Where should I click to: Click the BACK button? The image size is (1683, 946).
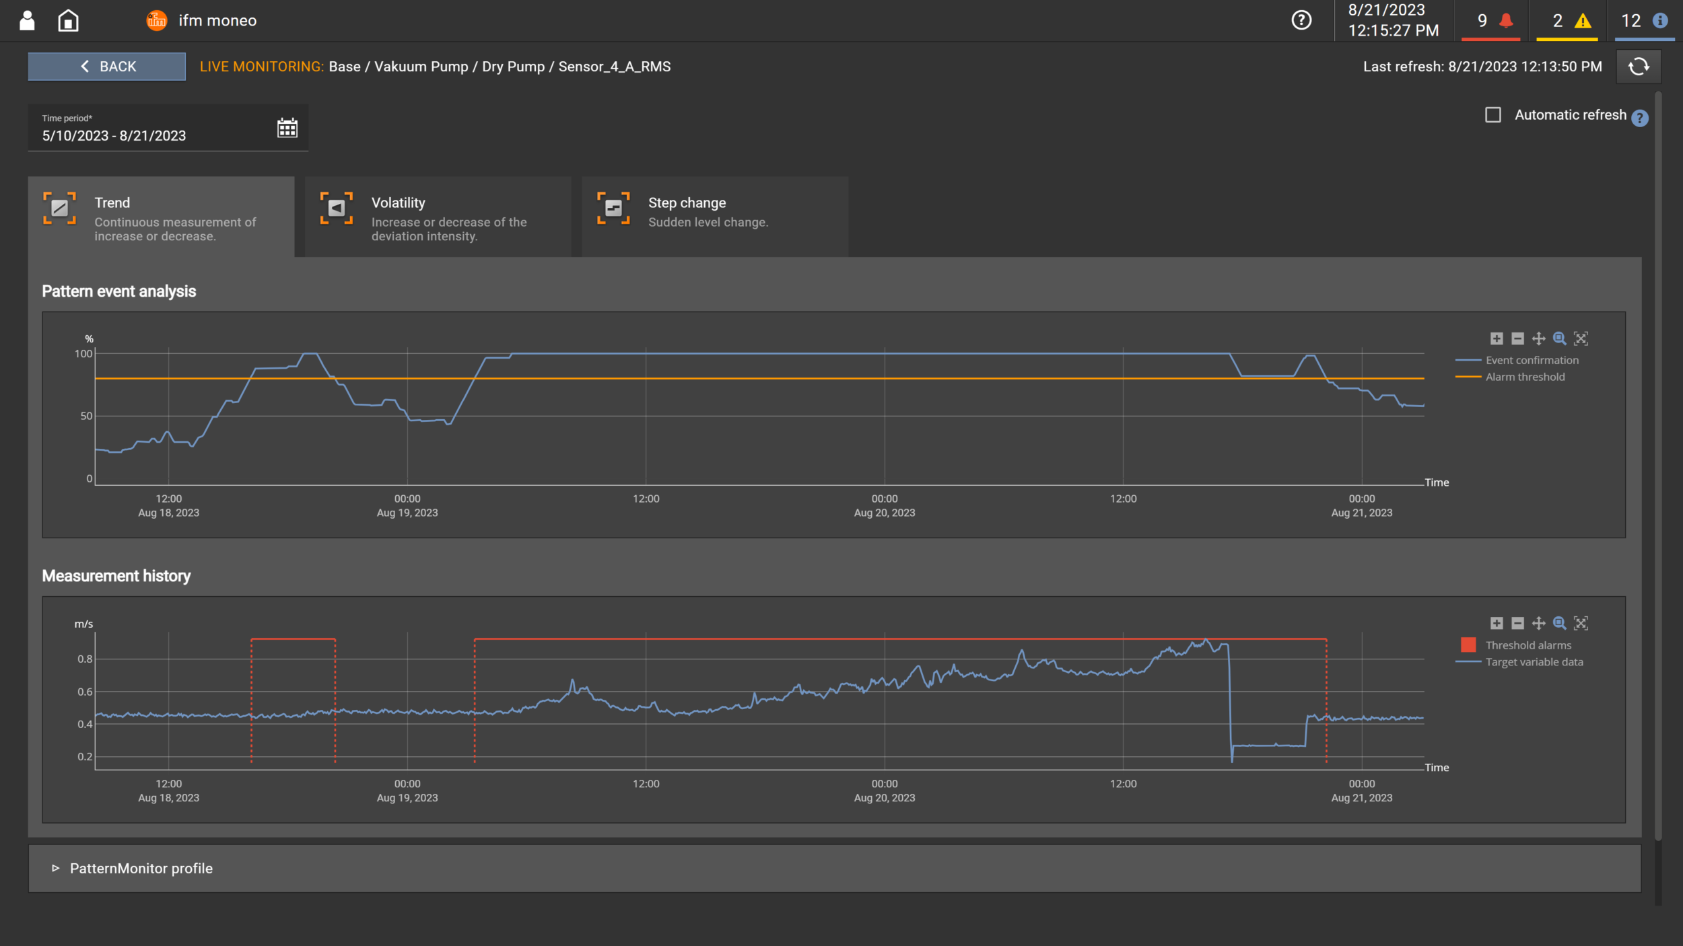click(106, 66)
